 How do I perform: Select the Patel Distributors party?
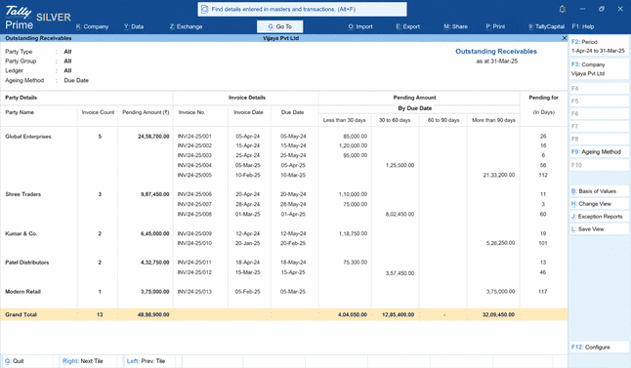point(27,263)
